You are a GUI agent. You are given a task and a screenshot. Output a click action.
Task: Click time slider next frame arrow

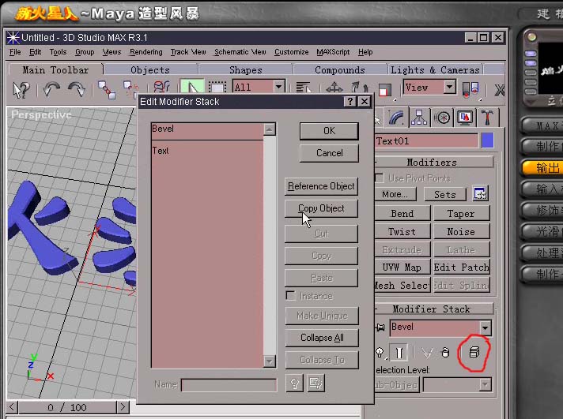tap(123, 407)
